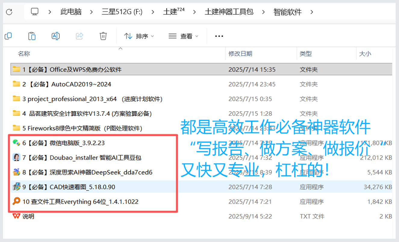Click the WeChat icon of 微信电脑版 file

[16, 143]
